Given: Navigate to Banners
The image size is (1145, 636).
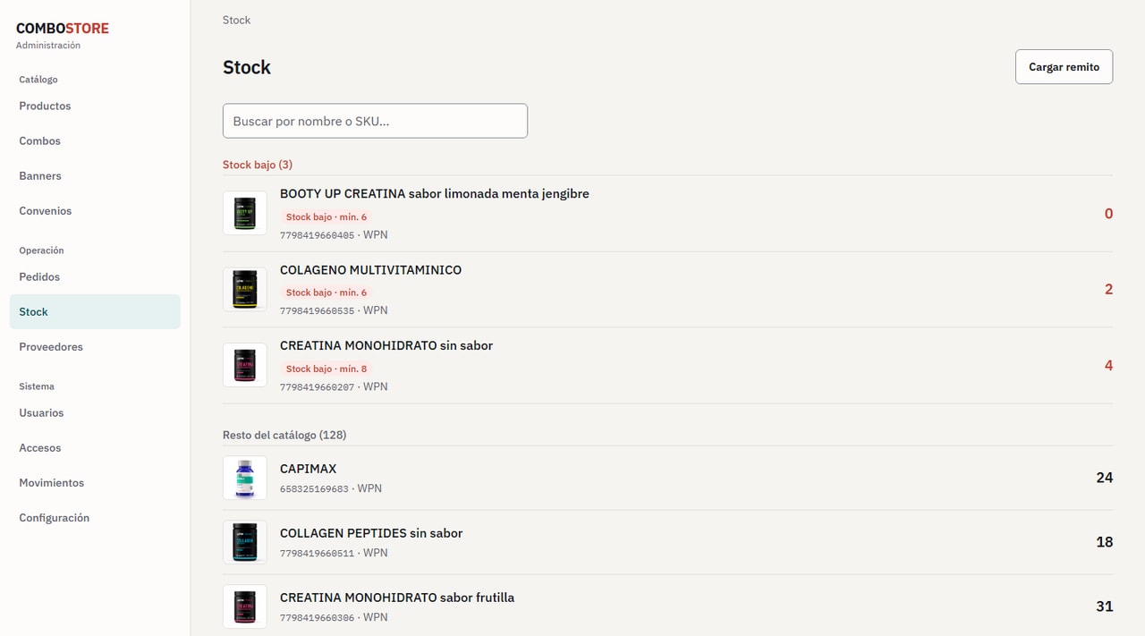Looking at the screenshot, I should [95, 175].
